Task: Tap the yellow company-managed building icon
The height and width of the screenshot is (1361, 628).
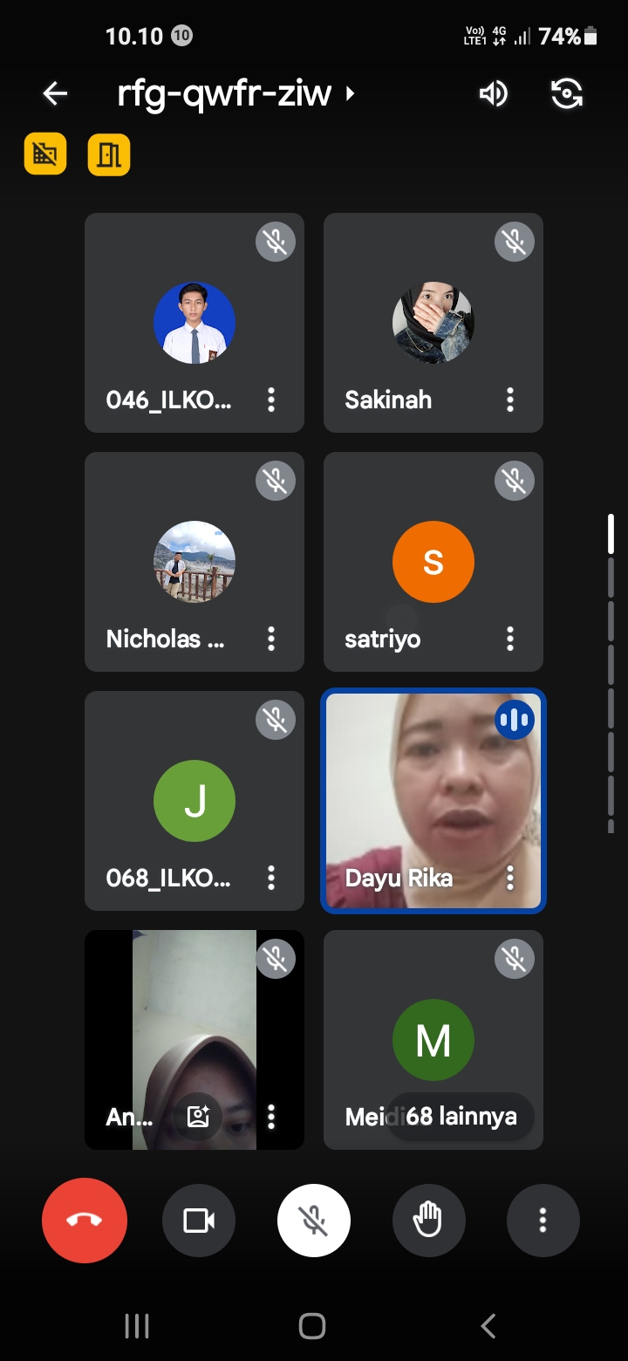Action: click(x=45, y=154)
